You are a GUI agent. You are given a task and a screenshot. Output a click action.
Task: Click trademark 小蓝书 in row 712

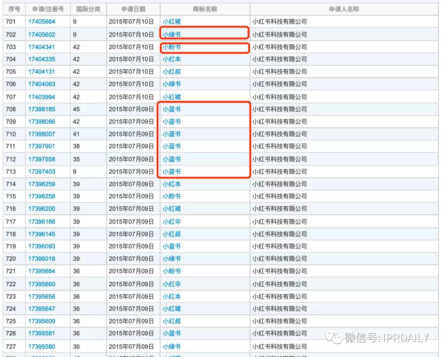click(x=171, y=159)
